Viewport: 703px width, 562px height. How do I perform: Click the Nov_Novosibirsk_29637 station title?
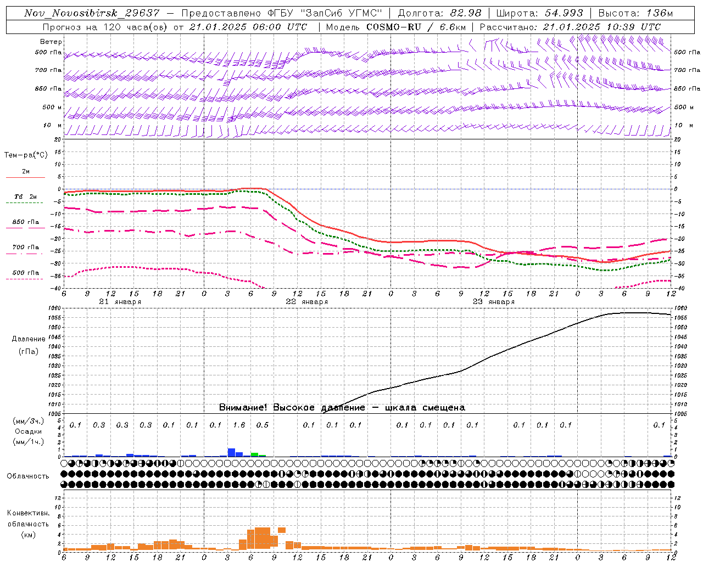point(92,13)
